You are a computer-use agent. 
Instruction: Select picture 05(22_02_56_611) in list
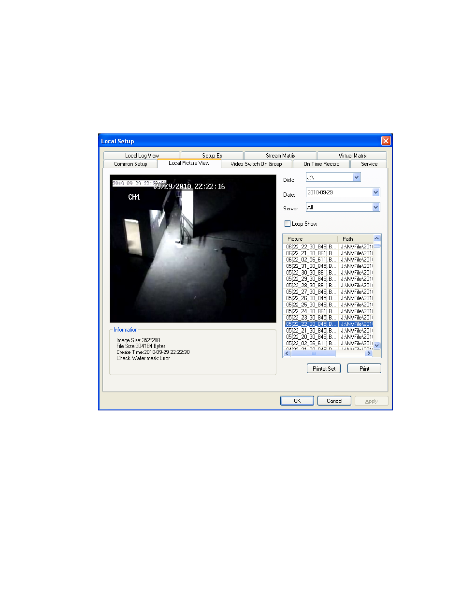coord(329,343)
